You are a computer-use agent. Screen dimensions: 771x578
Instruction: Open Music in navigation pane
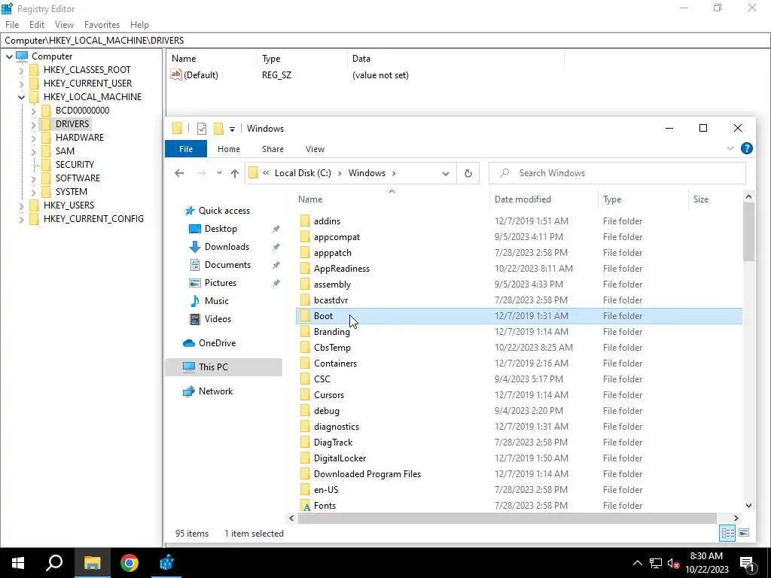click(x=216, y=301)
